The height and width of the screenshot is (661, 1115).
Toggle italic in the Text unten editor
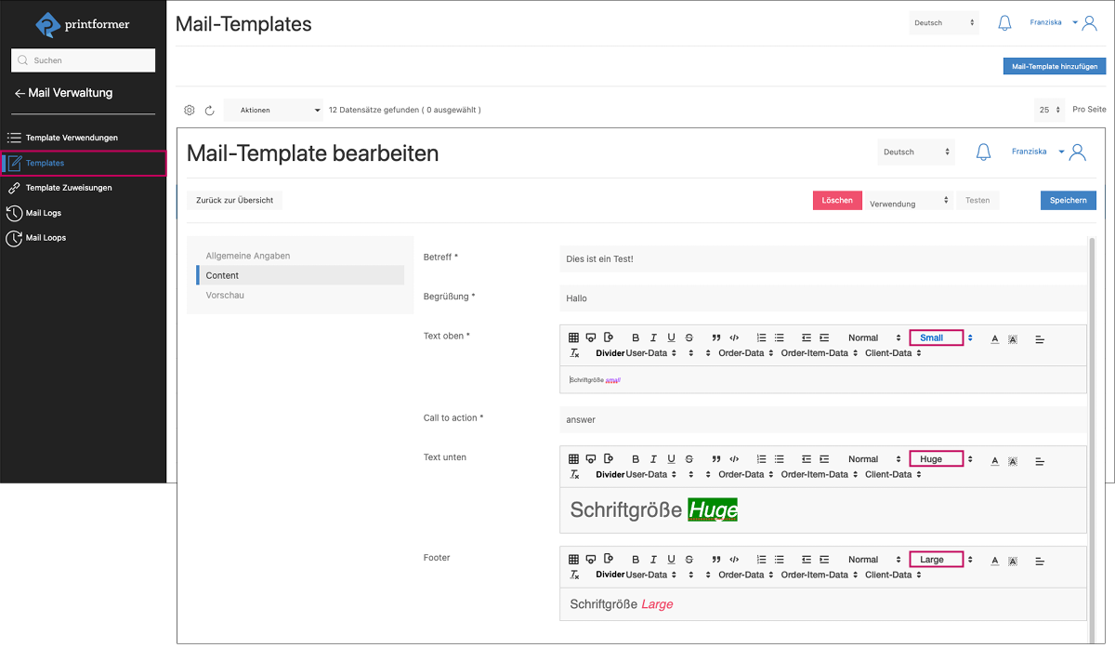point(653,459)
